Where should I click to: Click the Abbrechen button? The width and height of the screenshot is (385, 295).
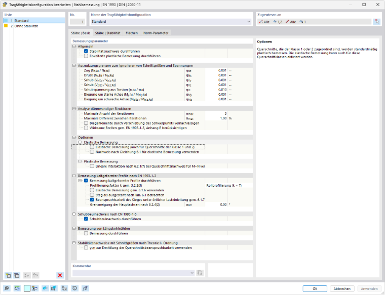coord(342,288)
